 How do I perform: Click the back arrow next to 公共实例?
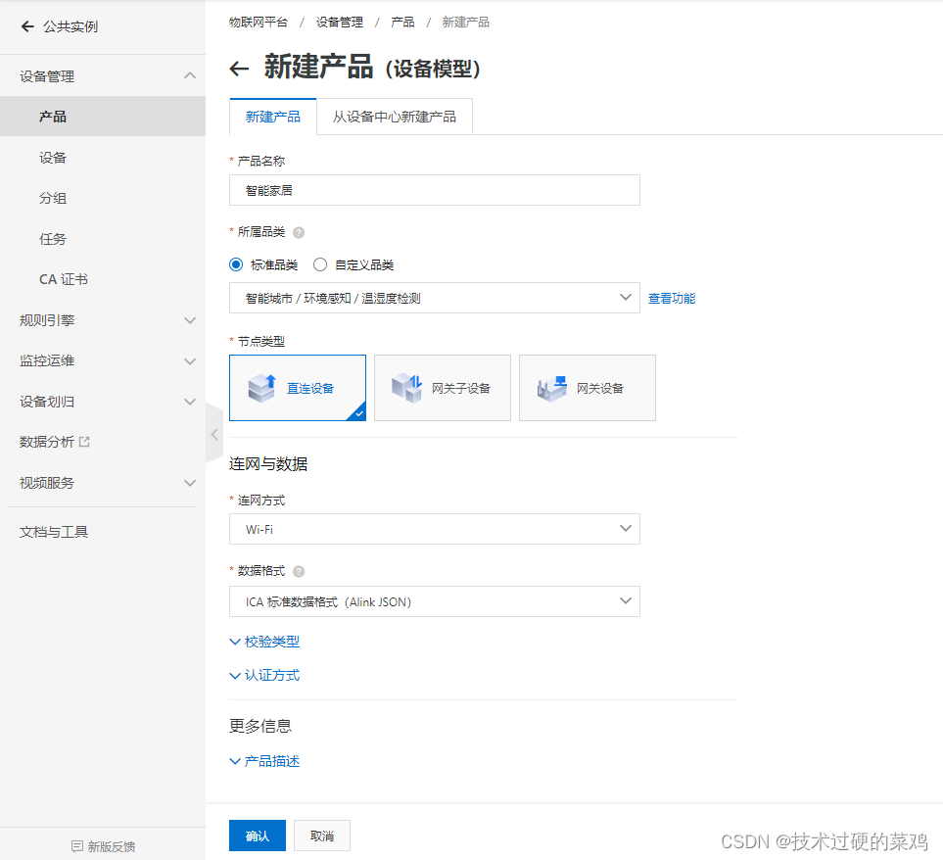[26, 26]
